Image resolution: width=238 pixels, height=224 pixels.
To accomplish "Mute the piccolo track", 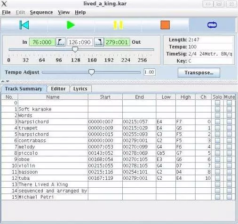I will [229, 153].
